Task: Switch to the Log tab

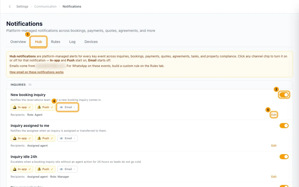Action: pos(72,42)
